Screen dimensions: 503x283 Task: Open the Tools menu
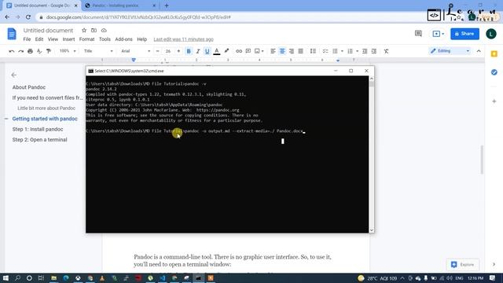click(105, 39)
